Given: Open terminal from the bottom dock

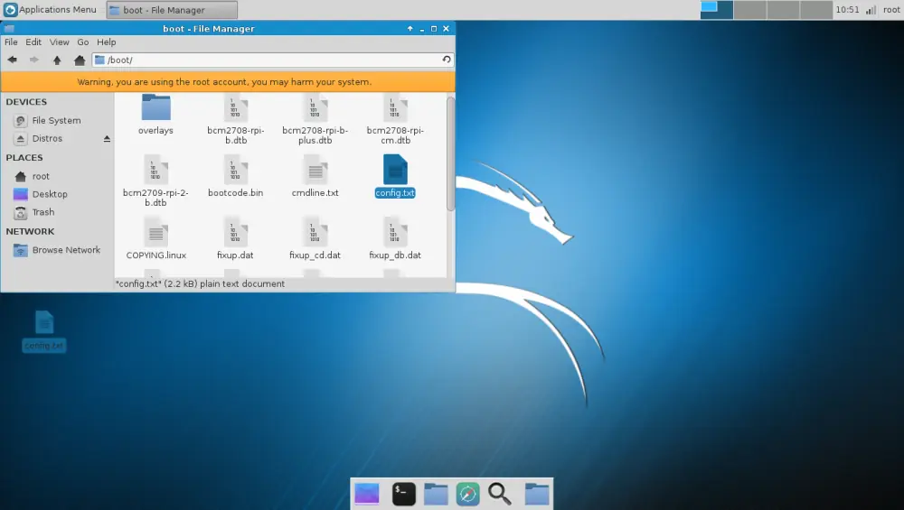Looking at the screenshot, I should (403, 494).
